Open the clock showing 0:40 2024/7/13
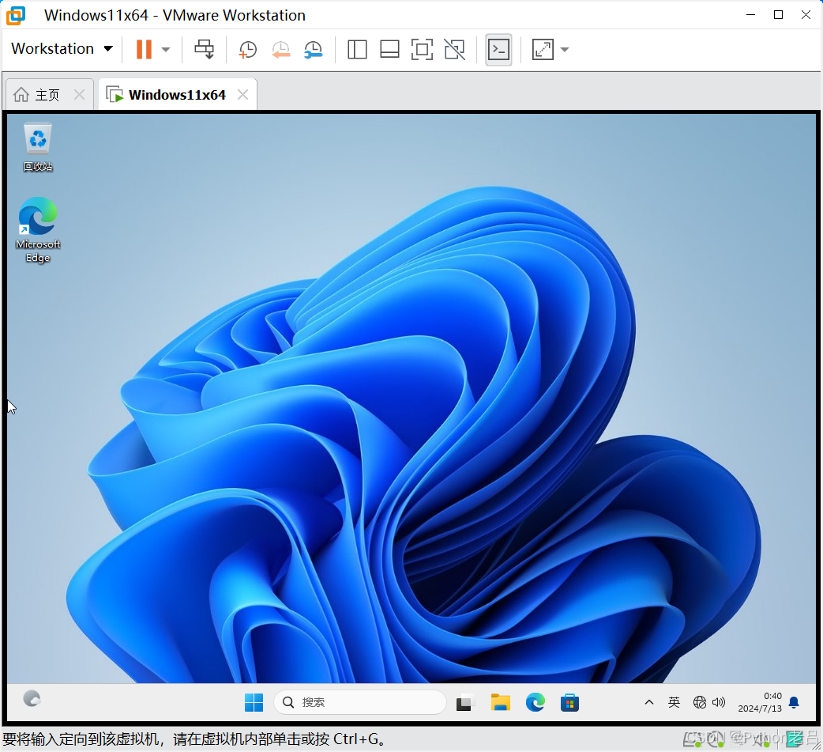This screenshot has width=823, height=752. tap(760, 703)
